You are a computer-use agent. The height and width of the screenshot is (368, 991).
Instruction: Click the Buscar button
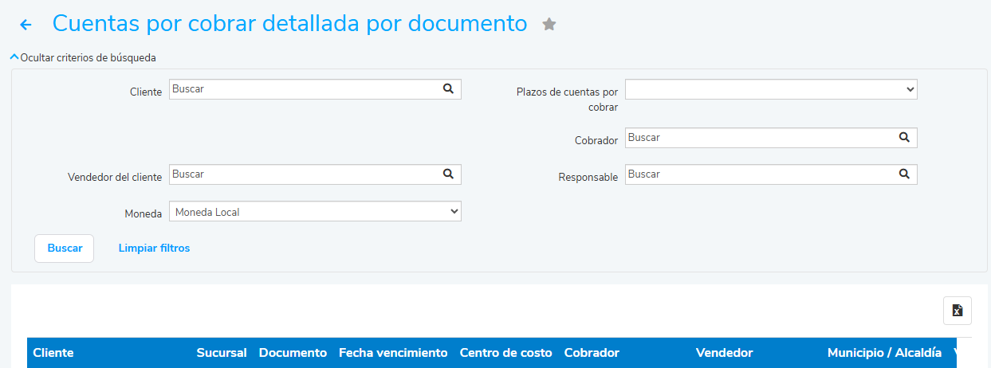pos(65,249)
